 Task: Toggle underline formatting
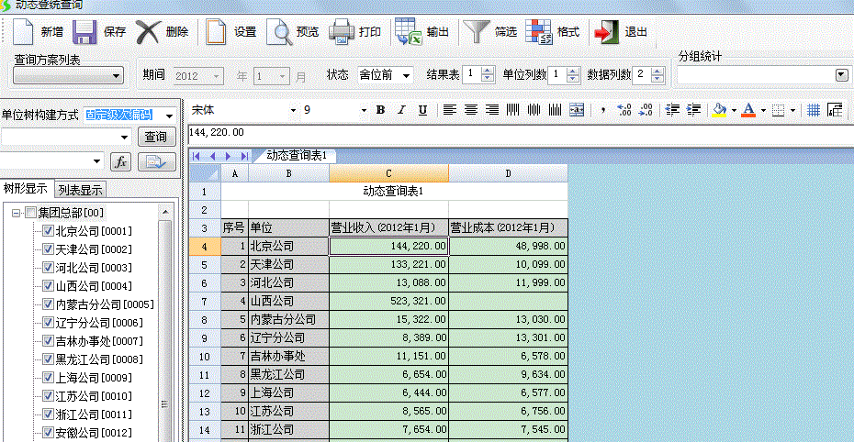pyautogui.click(x=422, y=110)
